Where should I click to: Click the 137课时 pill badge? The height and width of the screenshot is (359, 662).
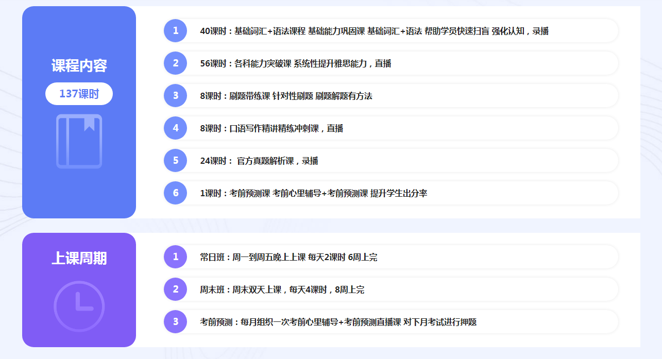pyautogui.click(x=79, y=94)
